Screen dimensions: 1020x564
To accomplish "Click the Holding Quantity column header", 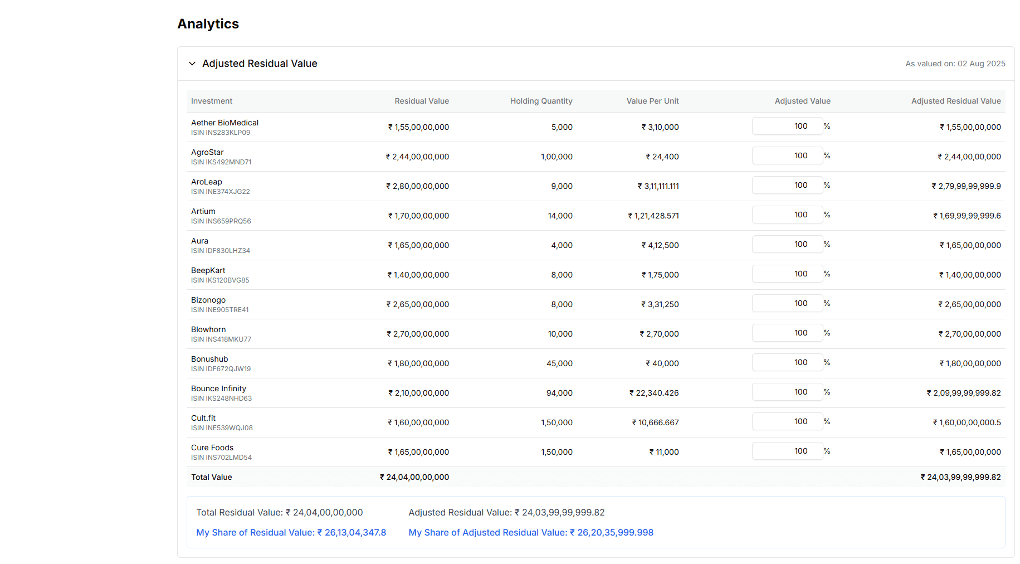I will click(541, 101).
